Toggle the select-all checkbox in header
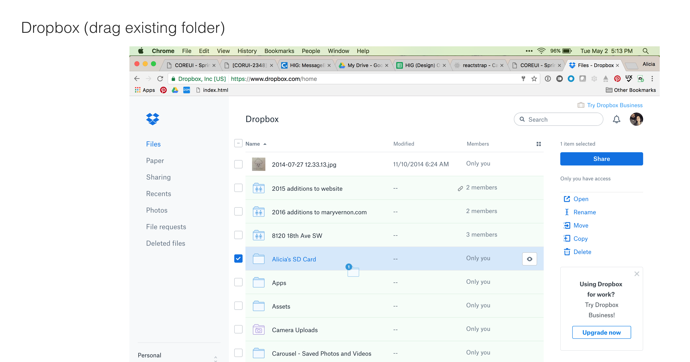This screenshot has height=362, width=690. coord(238,143)
